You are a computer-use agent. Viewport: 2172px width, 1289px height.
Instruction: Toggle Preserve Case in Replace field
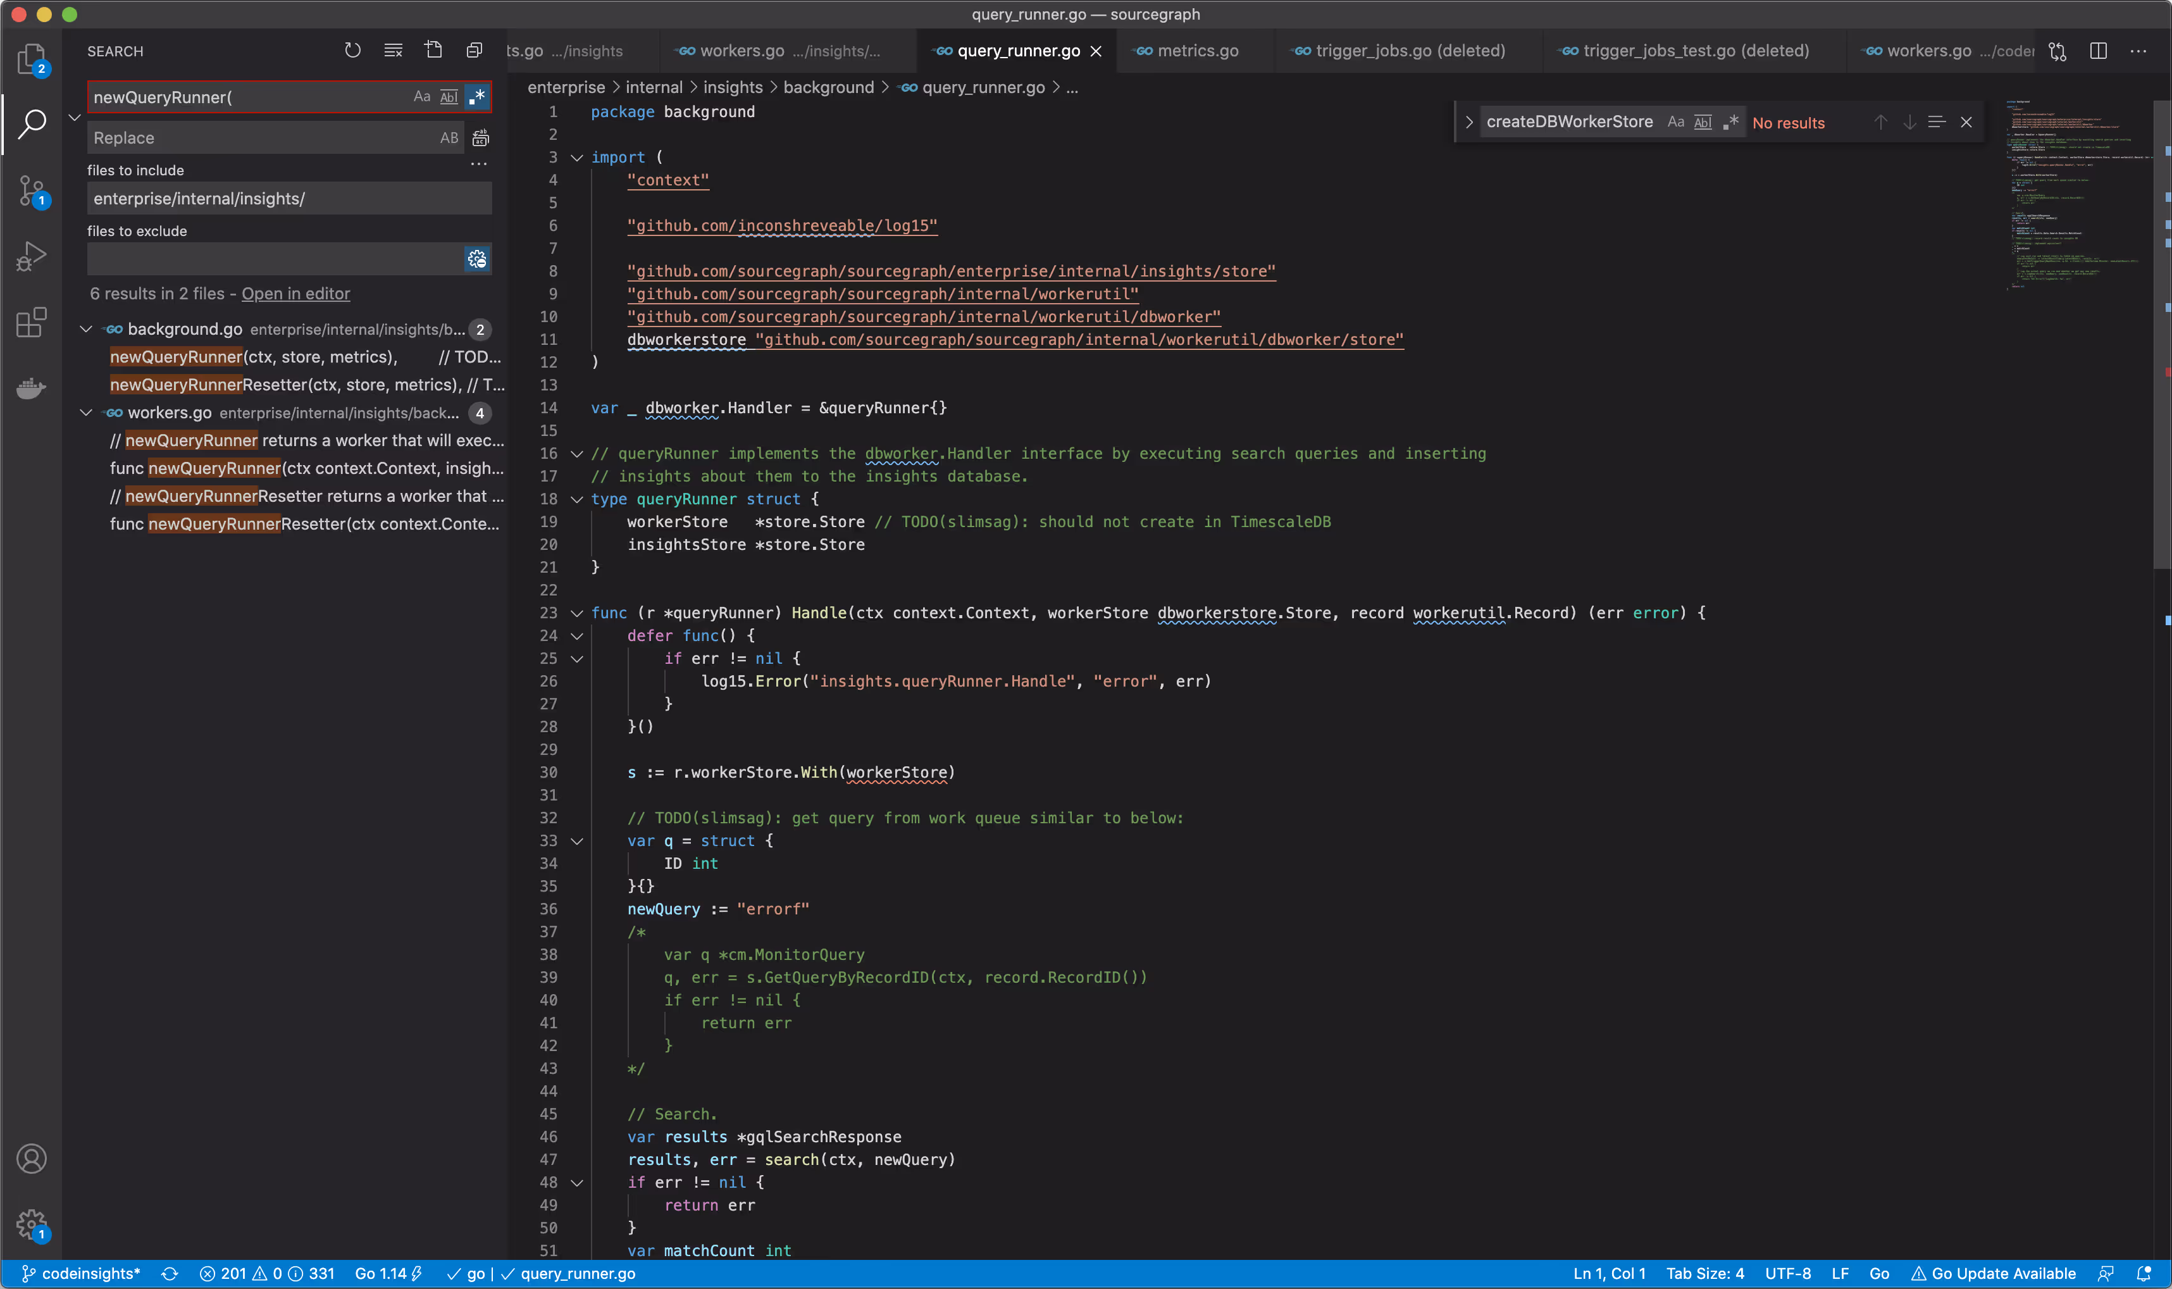tap(449, 138)
